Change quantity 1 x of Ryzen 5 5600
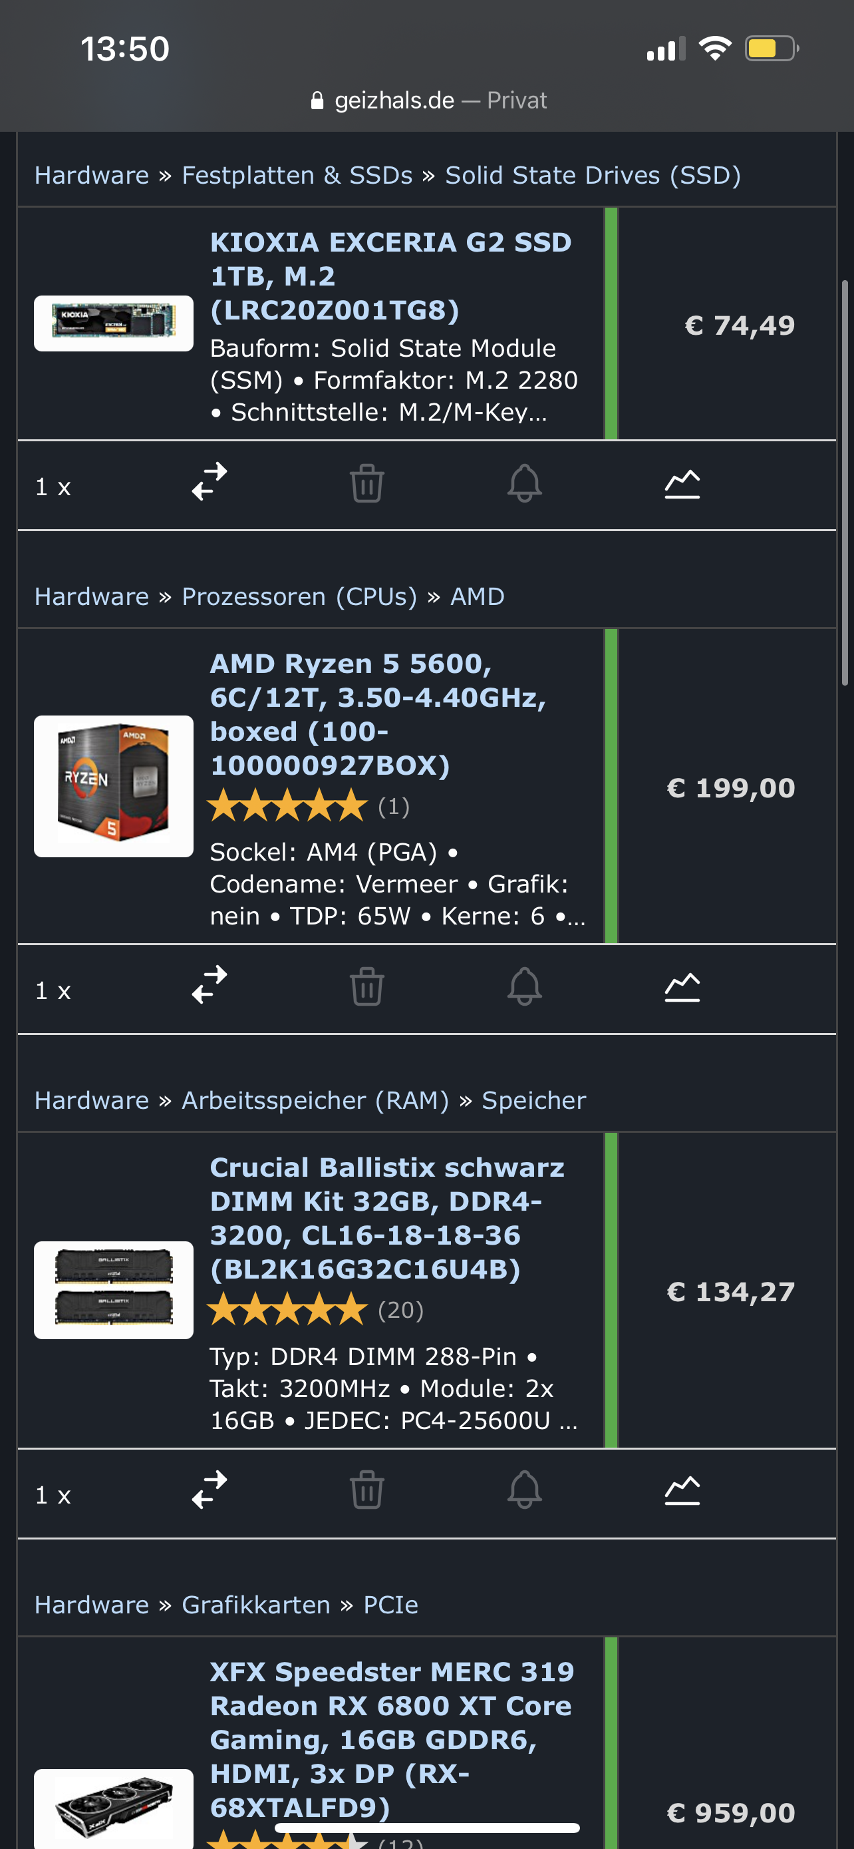This screenshot has height=1849, width=854. (53, 990)
